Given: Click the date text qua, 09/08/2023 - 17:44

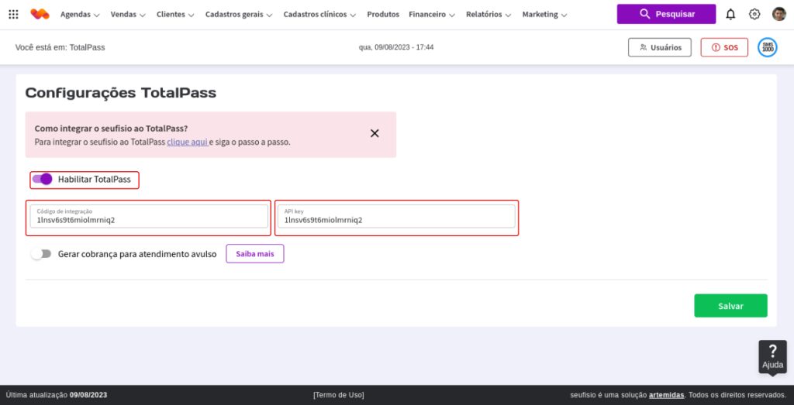Looking at the screenshot, I should pyautogui.click(x=396, y=47).
